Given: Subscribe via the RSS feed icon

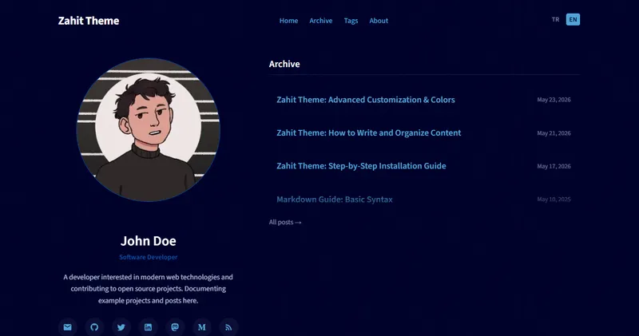Looking at the screenshot, I should tap(228, 327).
